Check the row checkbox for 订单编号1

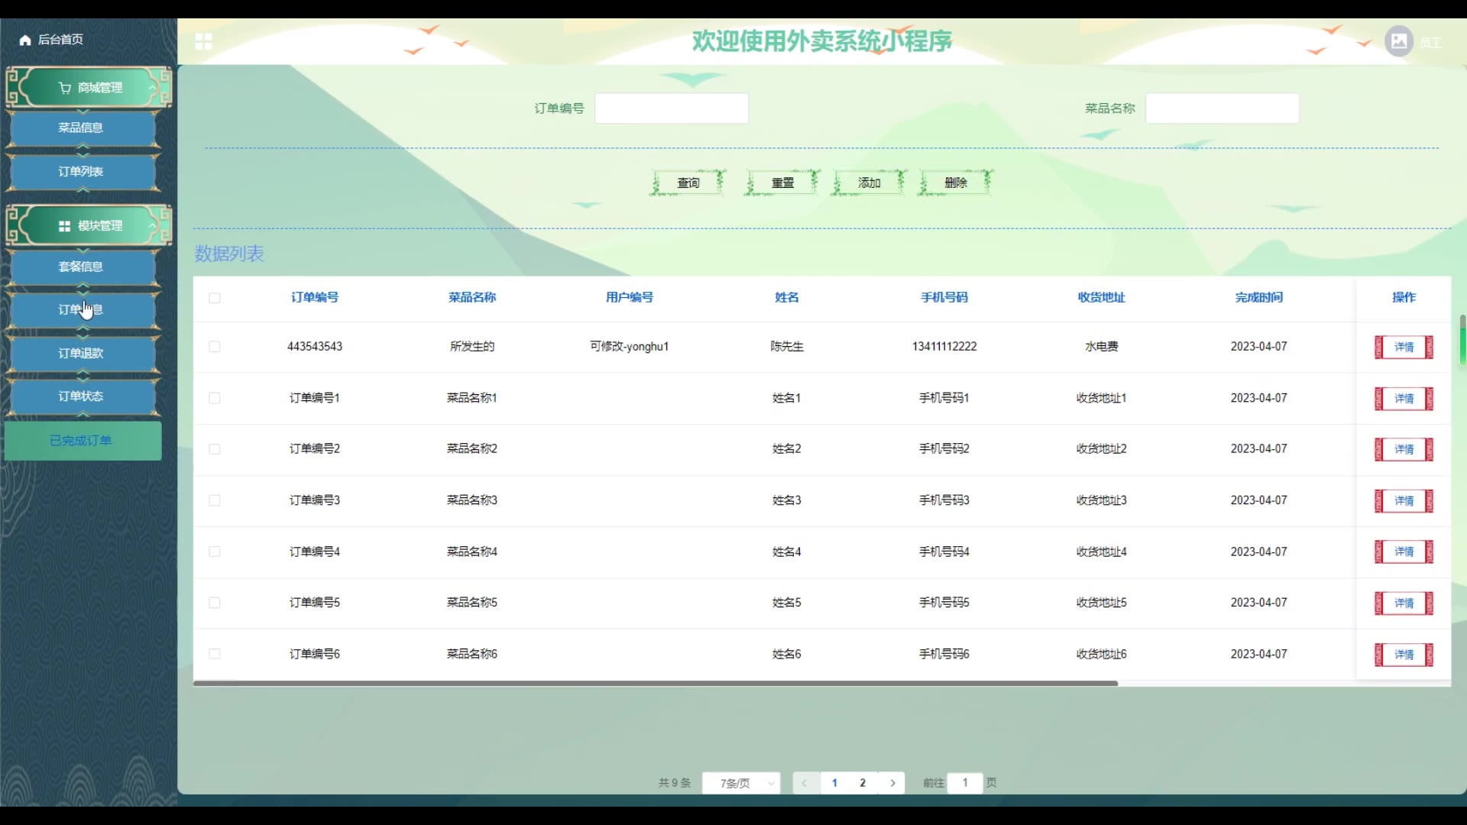coord(215,398)
